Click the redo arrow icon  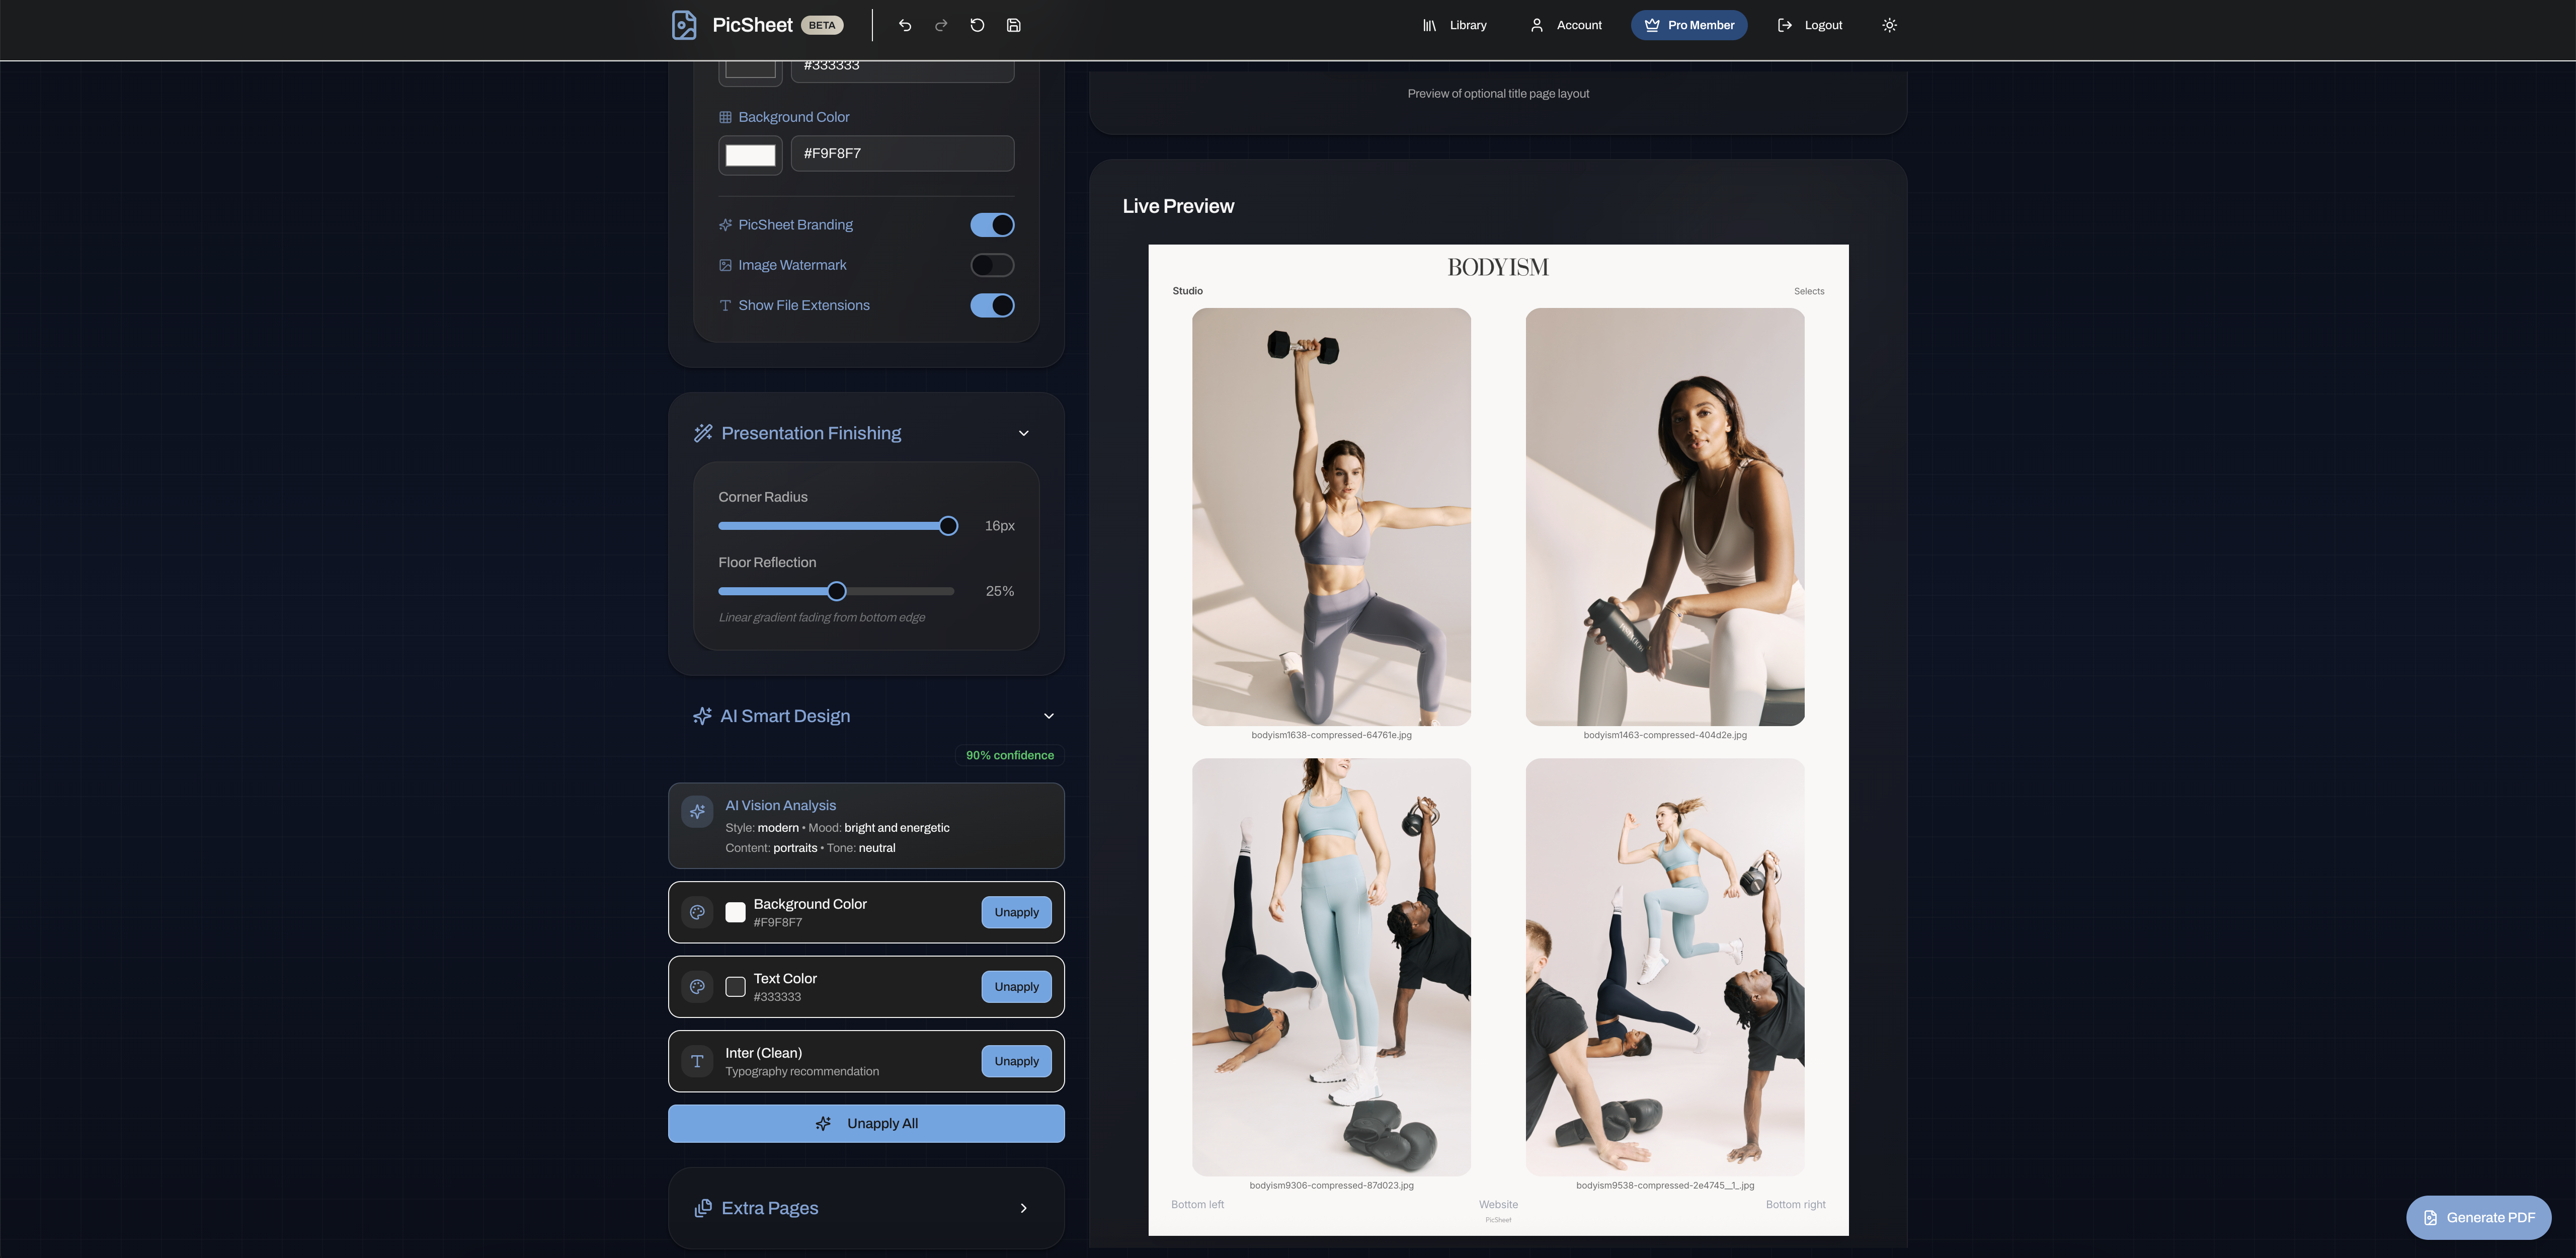(x=941, y=25)
